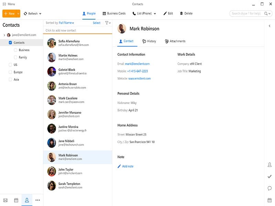Check the Business folder checkbox
Viewport: 275px width, 206px height.
[x=15, y=50]
